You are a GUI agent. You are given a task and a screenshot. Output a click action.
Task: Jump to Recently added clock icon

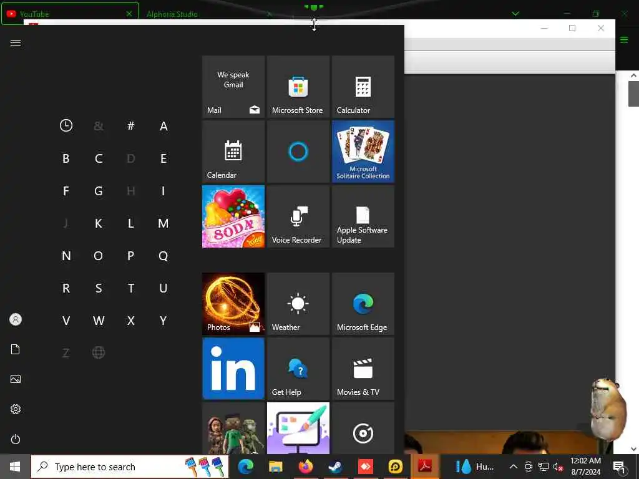[66, 125]
